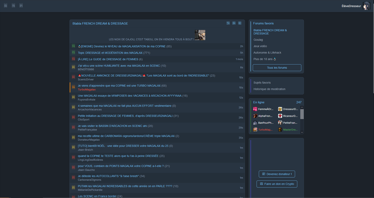Open topic about VACANCES à ARCACHON

point(130,96)
